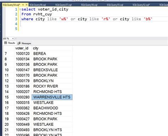Select the BRECKSVILLE cell
Viewport: 168px width, 136px height.
pyautogui.click(x=52, y=70)
